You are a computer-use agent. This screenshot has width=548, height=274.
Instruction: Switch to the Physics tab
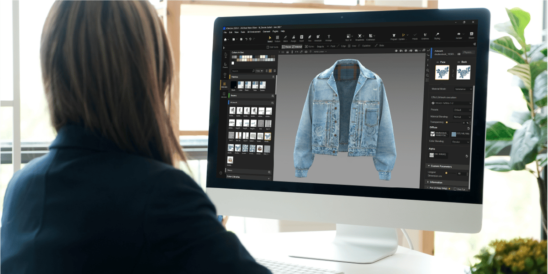click(x=468, y=52)
